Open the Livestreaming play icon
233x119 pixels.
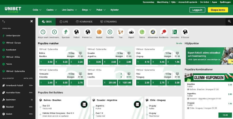pos(54,32)
